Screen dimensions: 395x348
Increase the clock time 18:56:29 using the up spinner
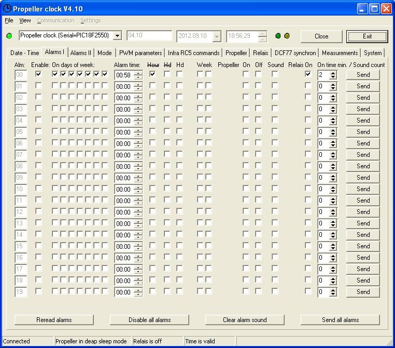[x=262, y=34]
